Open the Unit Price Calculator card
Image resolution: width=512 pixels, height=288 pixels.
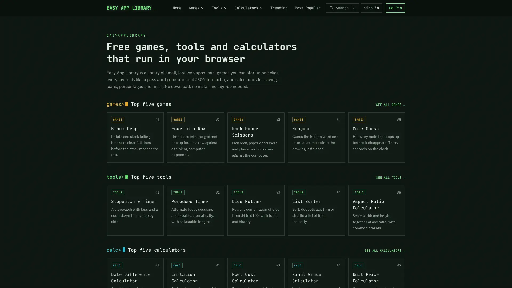pyautogui.click(x=377, y=273)
